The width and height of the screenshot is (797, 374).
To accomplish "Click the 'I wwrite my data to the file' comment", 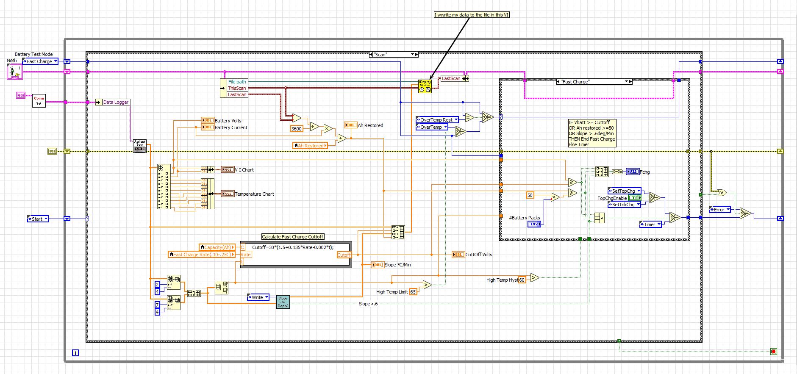I will tap(472, 15).
